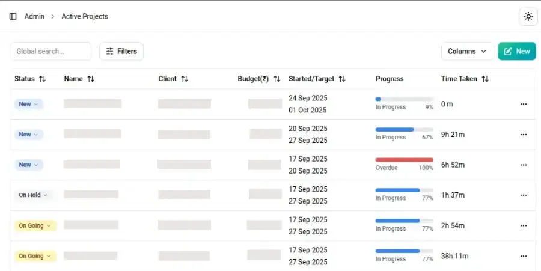
Task: Click the green New button
Action: [516, 52]
